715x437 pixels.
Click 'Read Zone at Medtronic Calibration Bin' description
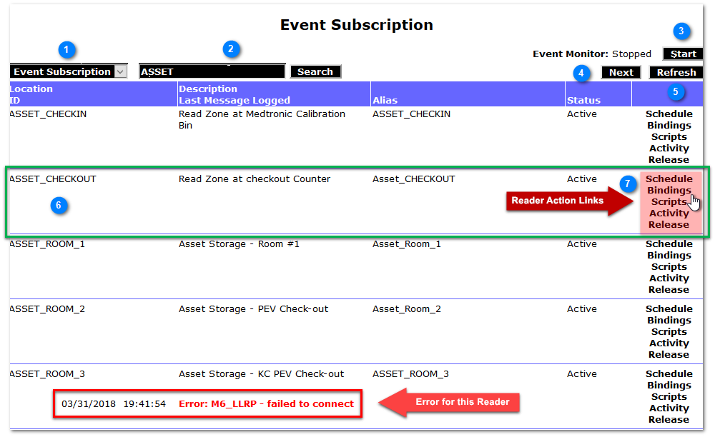click(x=262, y=120)
